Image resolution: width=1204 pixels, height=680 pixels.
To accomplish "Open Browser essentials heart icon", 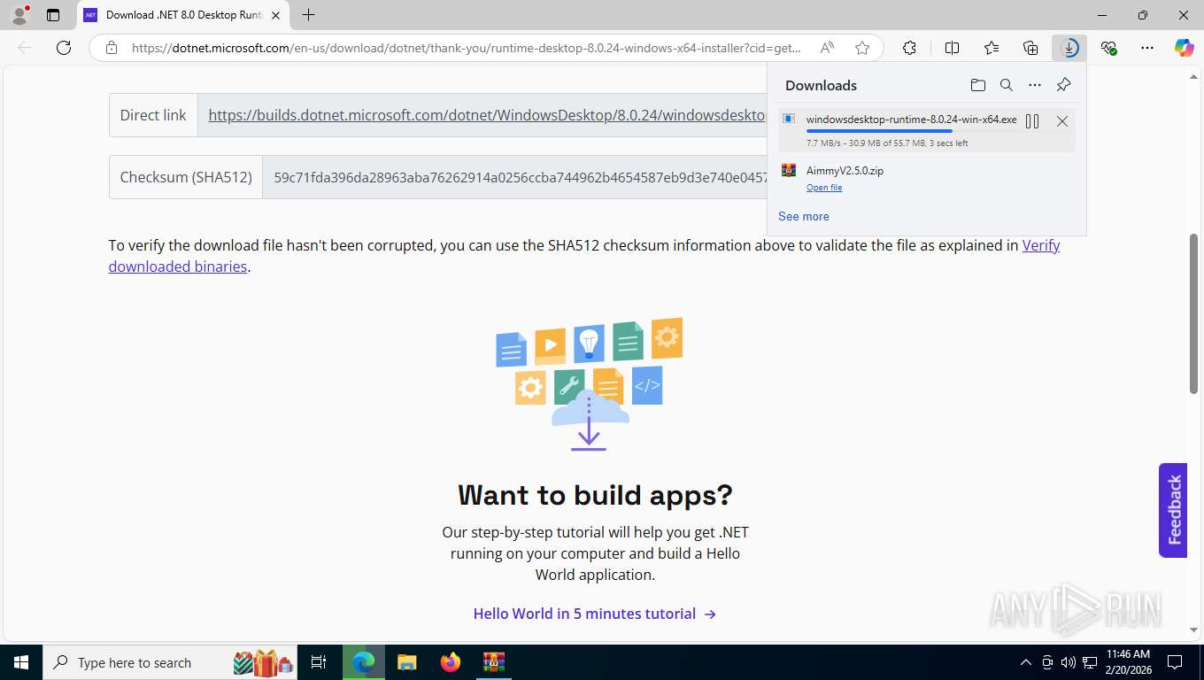I will pyautogui.click(x=1108, y=48).
